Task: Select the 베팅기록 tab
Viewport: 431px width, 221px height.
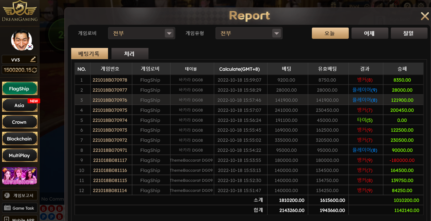Action: click(x=89, y=54)
